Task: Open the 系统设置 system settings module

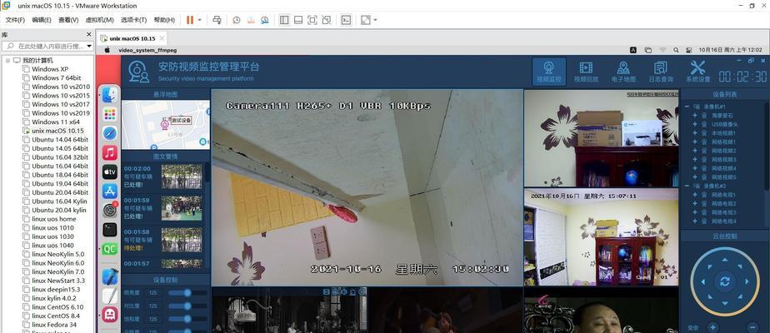Action: pos(697,72)
